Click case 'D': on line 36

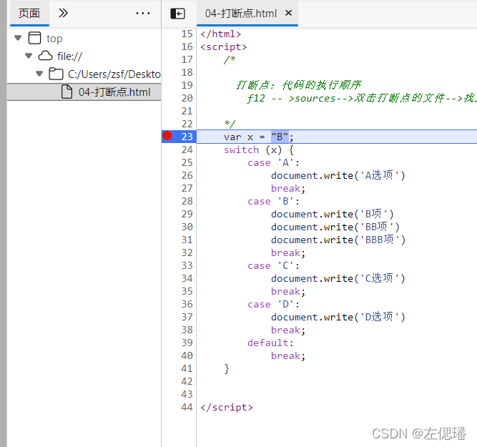click(x=273, y=304)
